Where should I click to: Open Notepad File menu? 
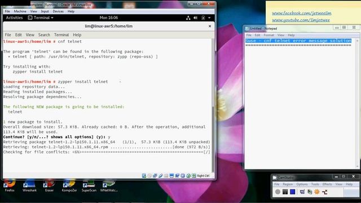click(249, 35)
